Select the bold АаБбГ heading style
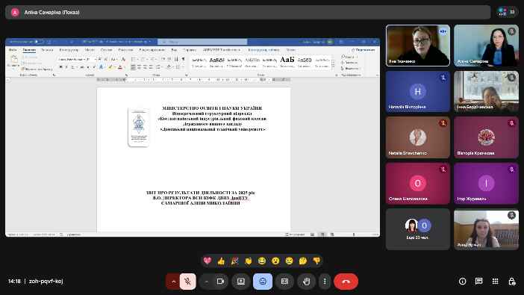The image size is (524, 295). (216, 61)
